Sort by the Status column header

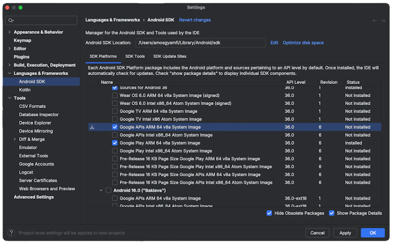click(353, 82)
